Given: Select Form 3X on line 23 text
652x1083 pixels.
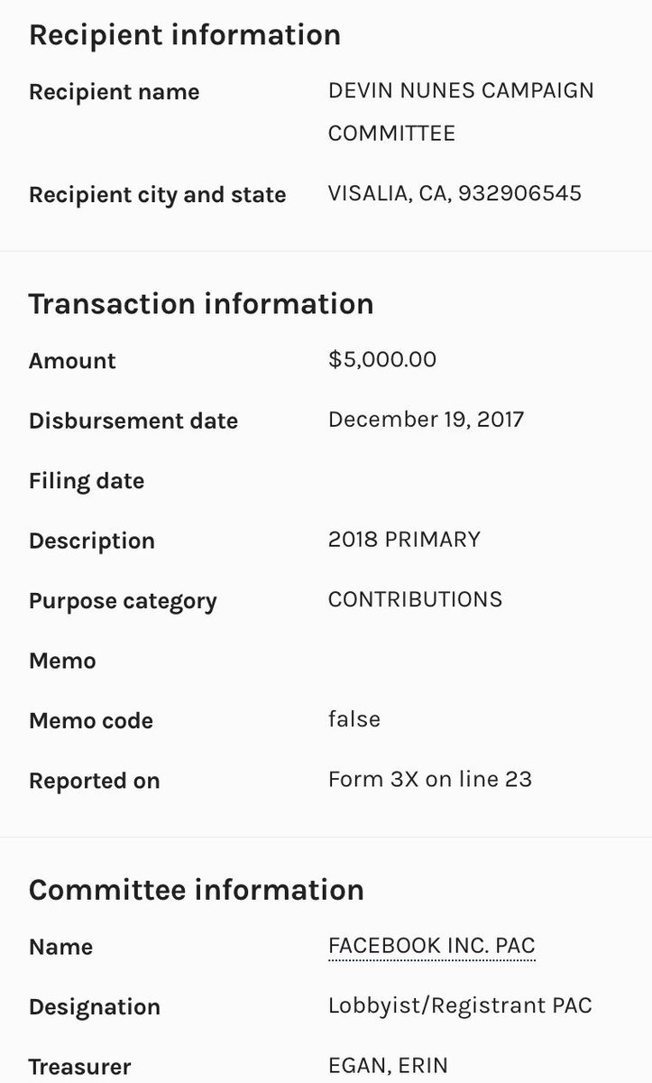Looking at the screenshot, I should point(430,779).
